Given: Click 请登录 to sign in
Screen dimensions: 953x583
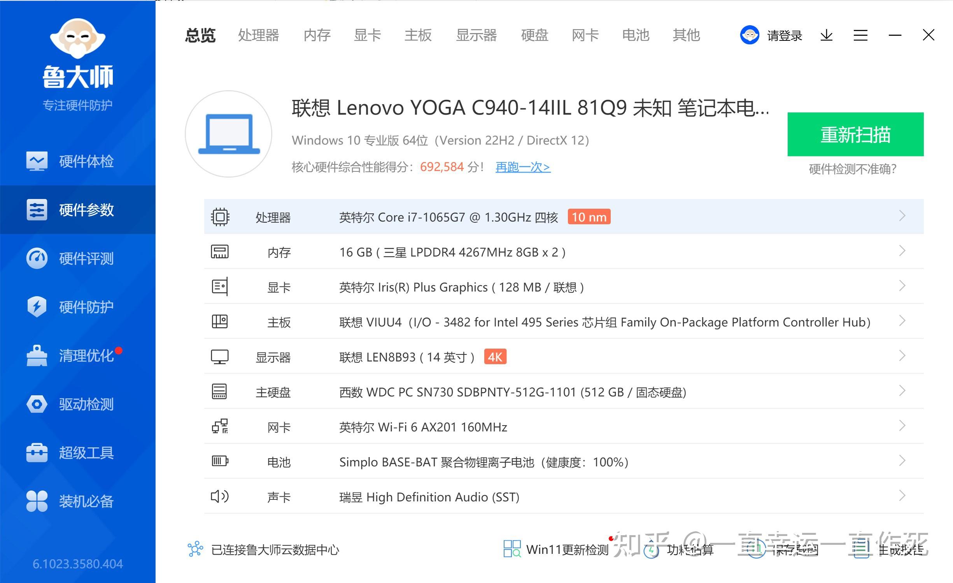Looking at the screenshot, I should pyautogui.click(x=785, y=35).
